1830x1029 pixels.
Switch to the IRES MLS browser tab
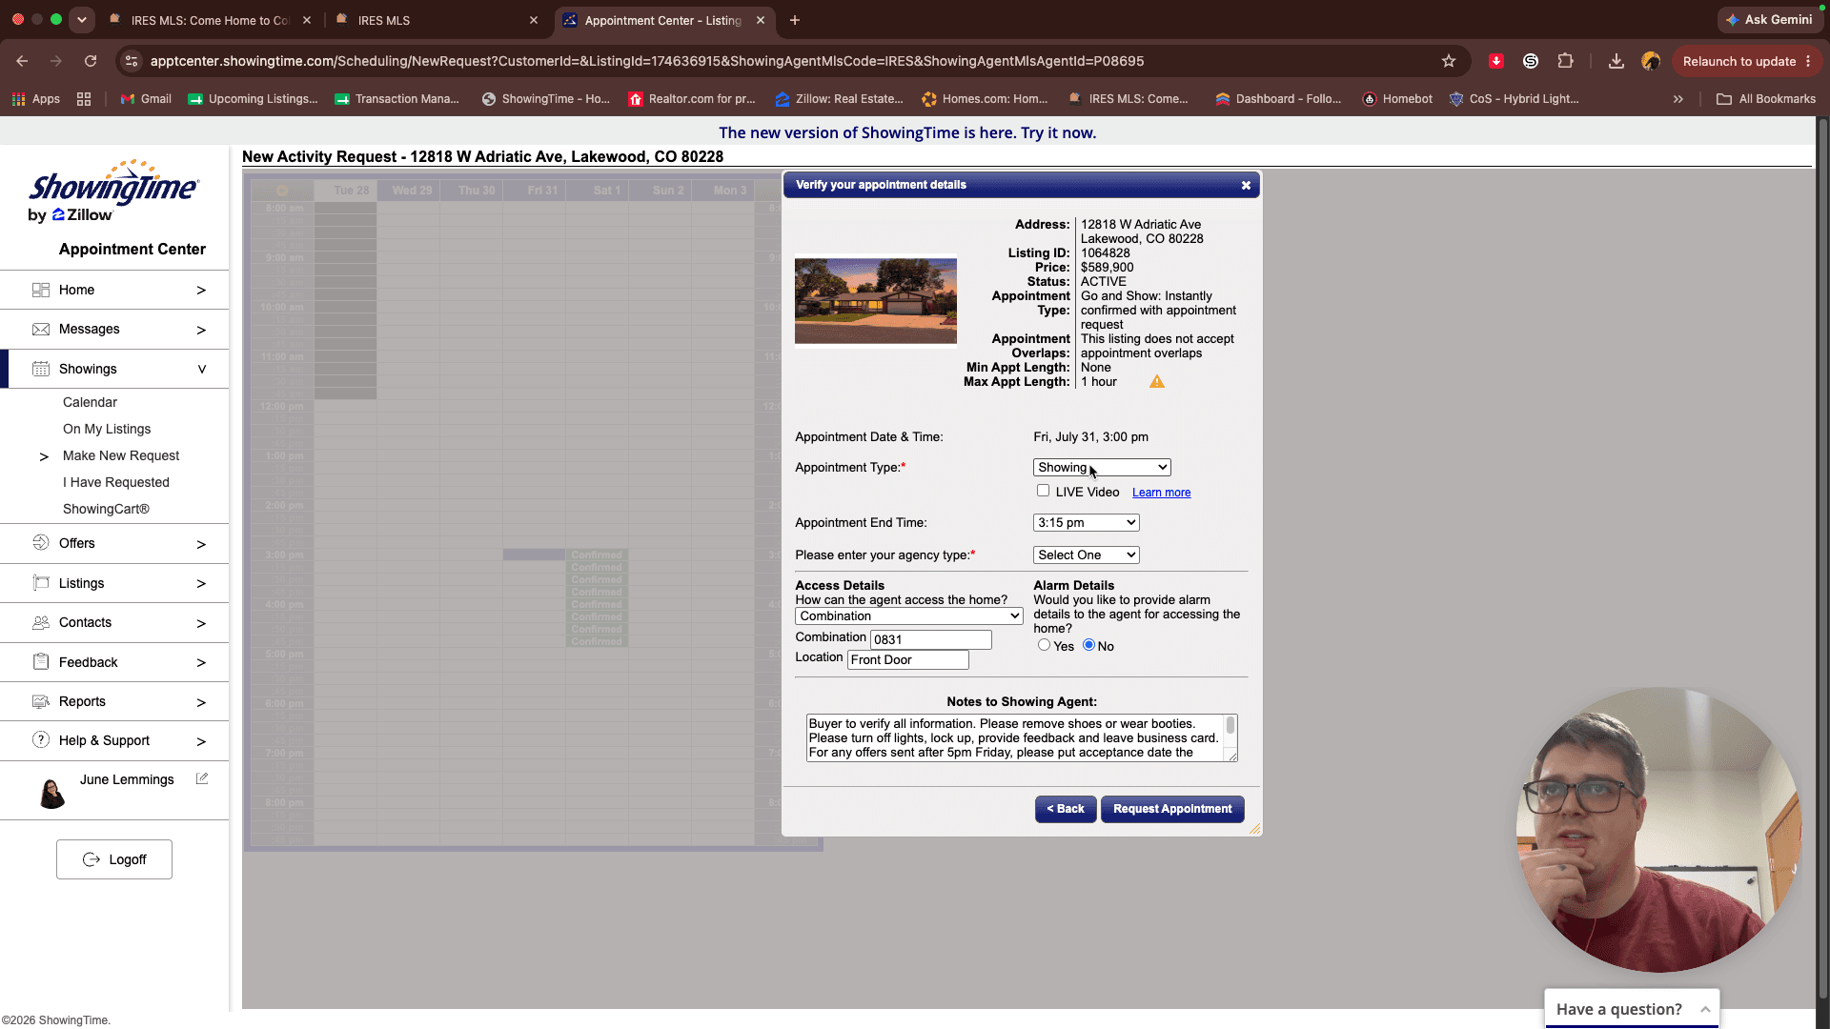437,20
